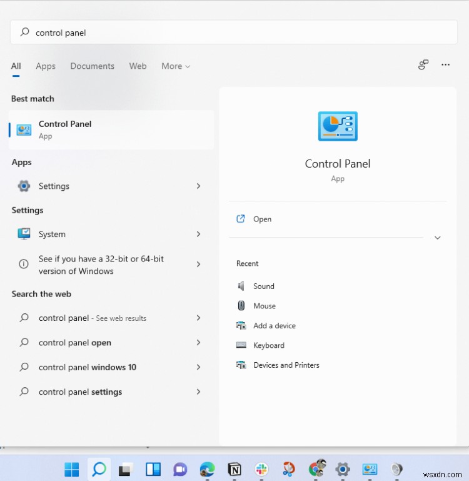Switch to the All filter tab
469x481 pixels.
click(x=16, y=66)
